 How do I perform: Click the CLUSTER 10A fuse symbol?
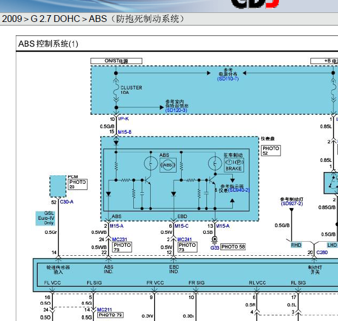[116, 90]
